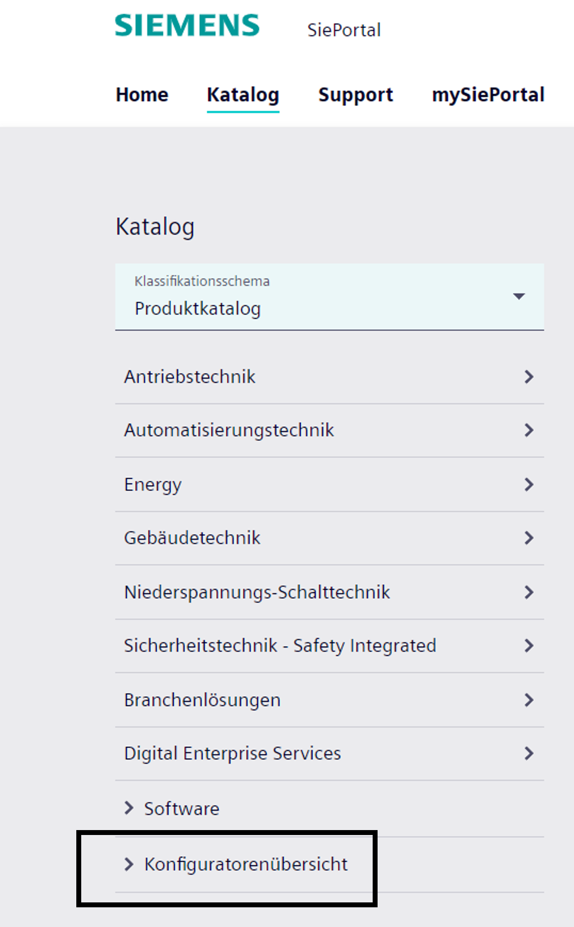Select the Katalog navigation tab

[x=243, y=95]
